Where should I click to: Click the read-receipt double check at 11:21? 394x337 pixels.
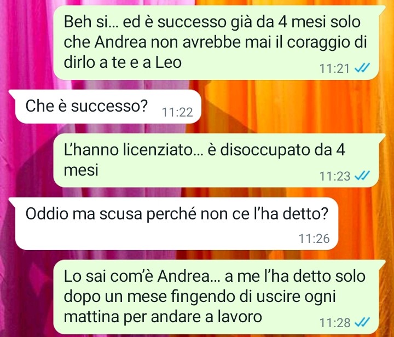(362, 68)
